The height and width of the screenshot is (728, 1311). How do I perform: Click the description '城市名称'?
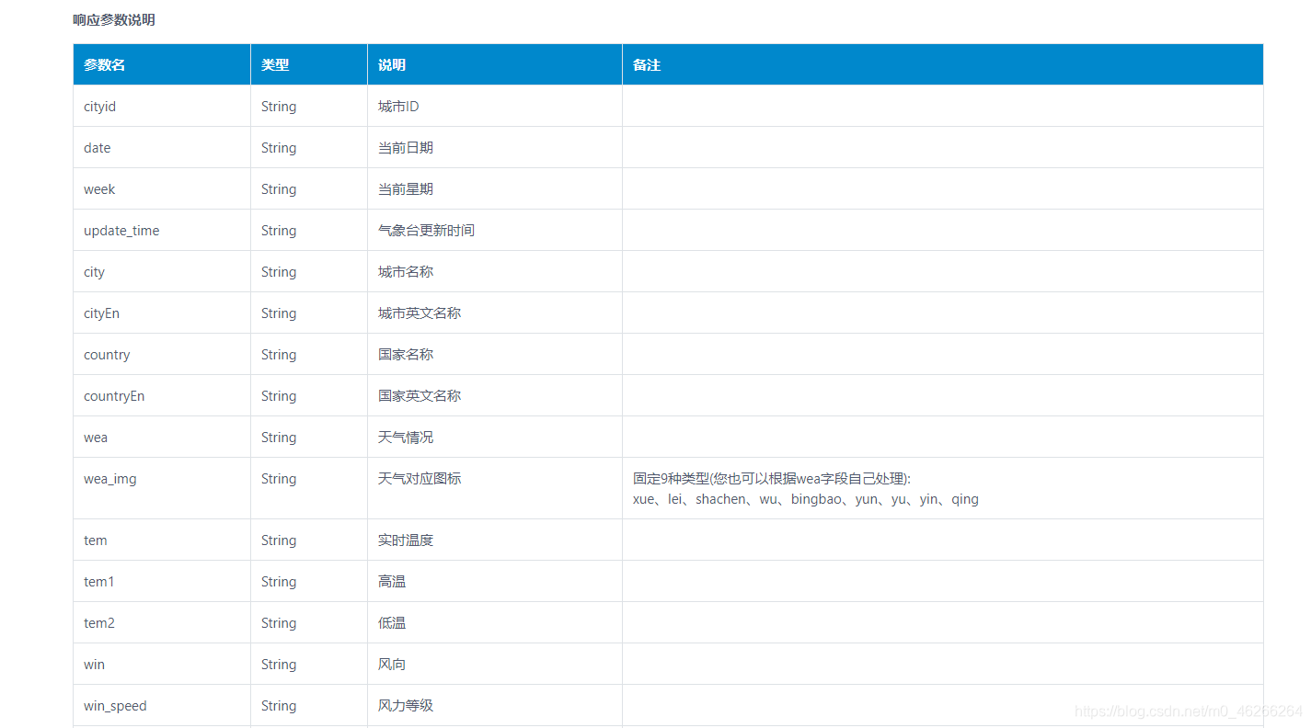point(406,272)
